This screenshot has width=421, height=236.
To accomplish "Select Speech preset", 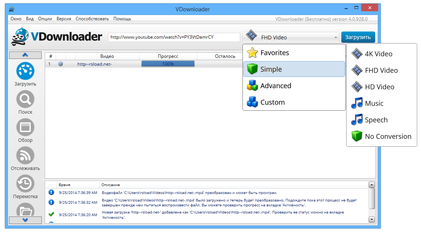I will click(x=382, y=120).
